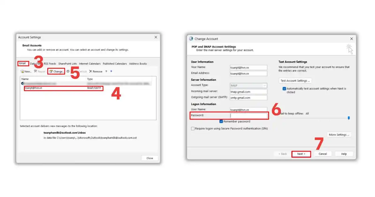The height and width of the screenshot is (197, 375).
Task: Click Test Account Settings button
Action: pos(295,81)
